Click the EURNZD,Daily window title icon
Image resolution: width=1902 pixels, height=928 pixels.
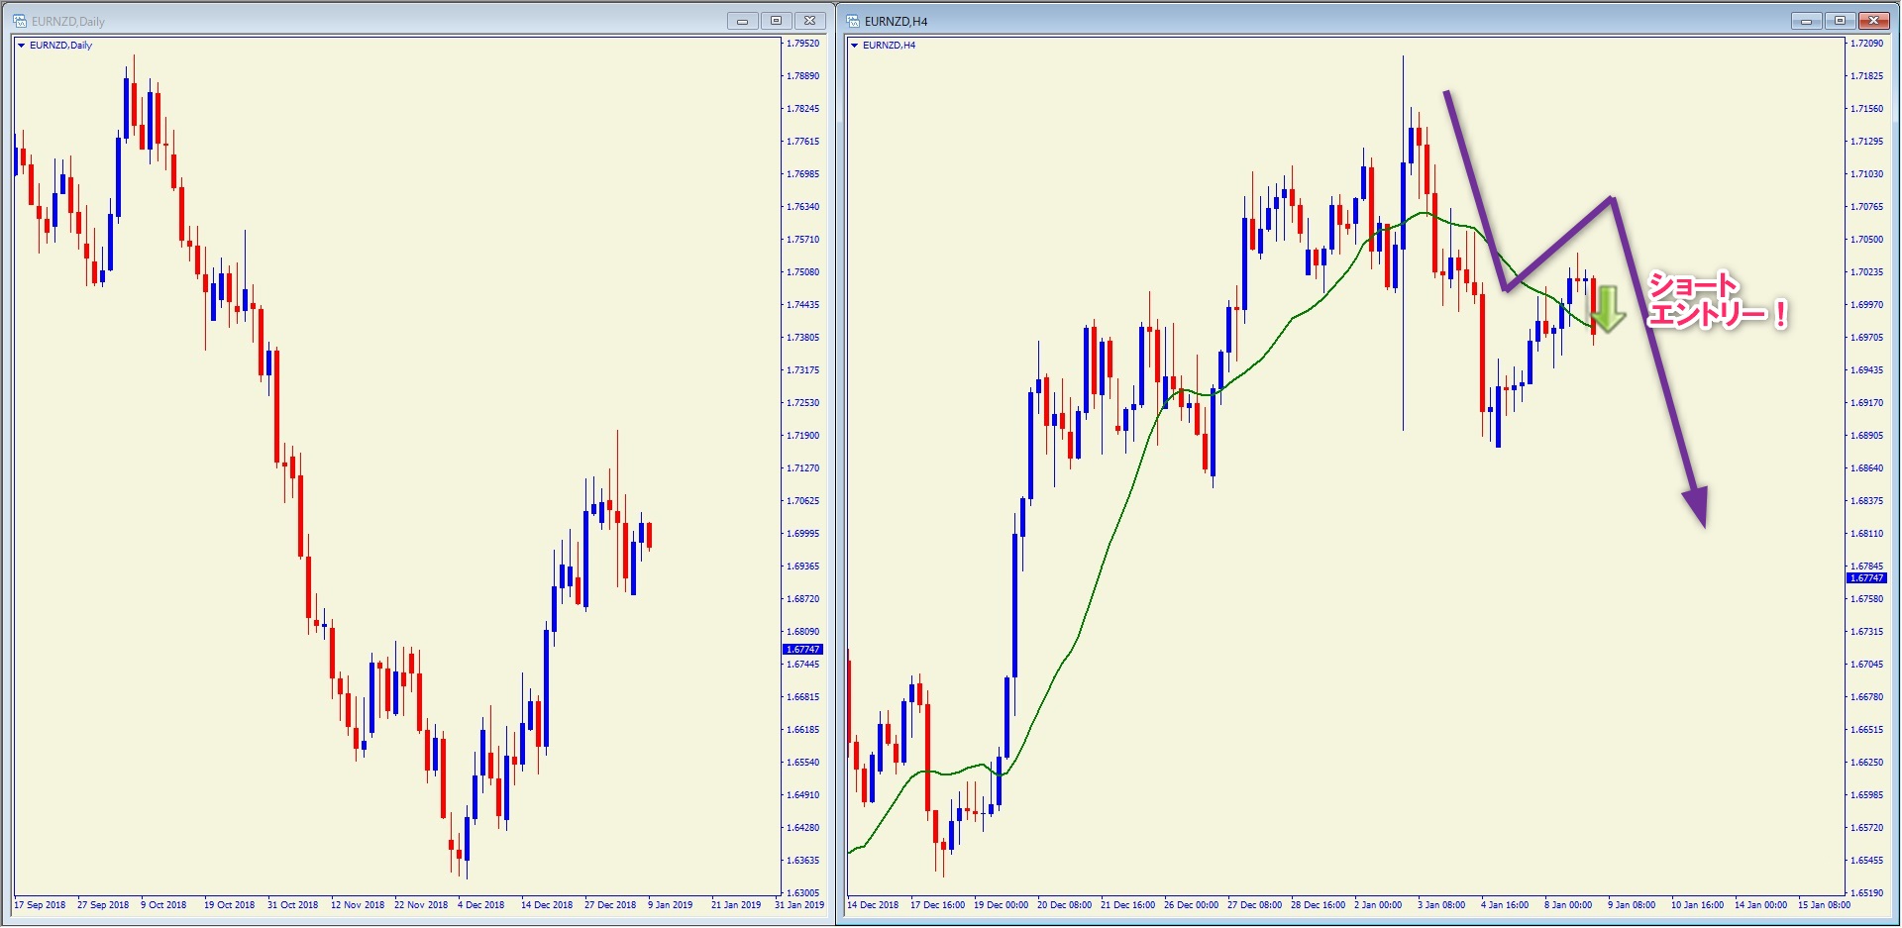pyautogui.click(x=19, y=21)
